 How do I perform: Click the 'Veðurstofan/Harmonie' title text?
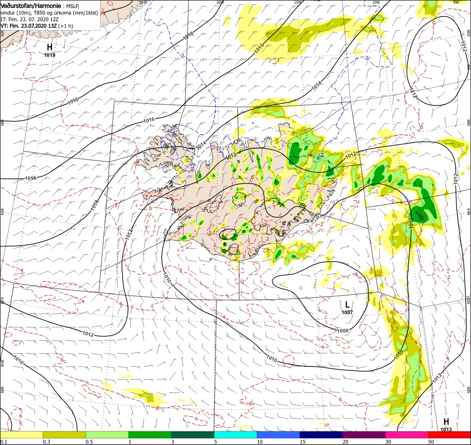[31, 6]
